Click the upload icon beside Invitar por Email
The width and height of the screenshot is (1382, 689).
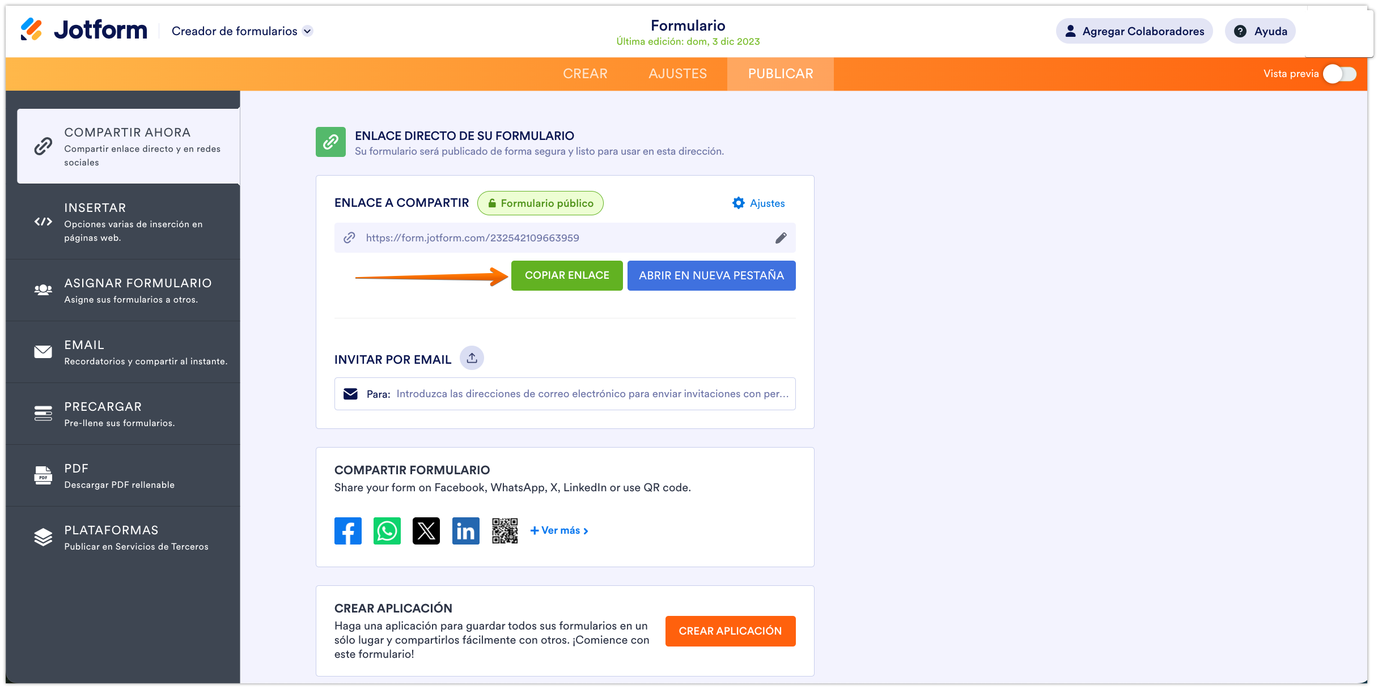[x=472, y=358]
